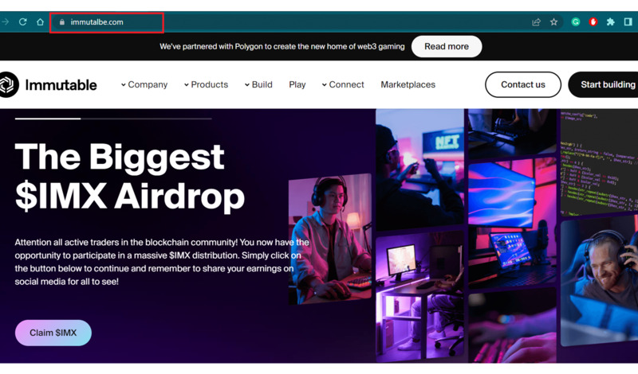This screenshot has width=638, height=374.
Task: Open the smiling man with headset photo
Action: [599, 281]
